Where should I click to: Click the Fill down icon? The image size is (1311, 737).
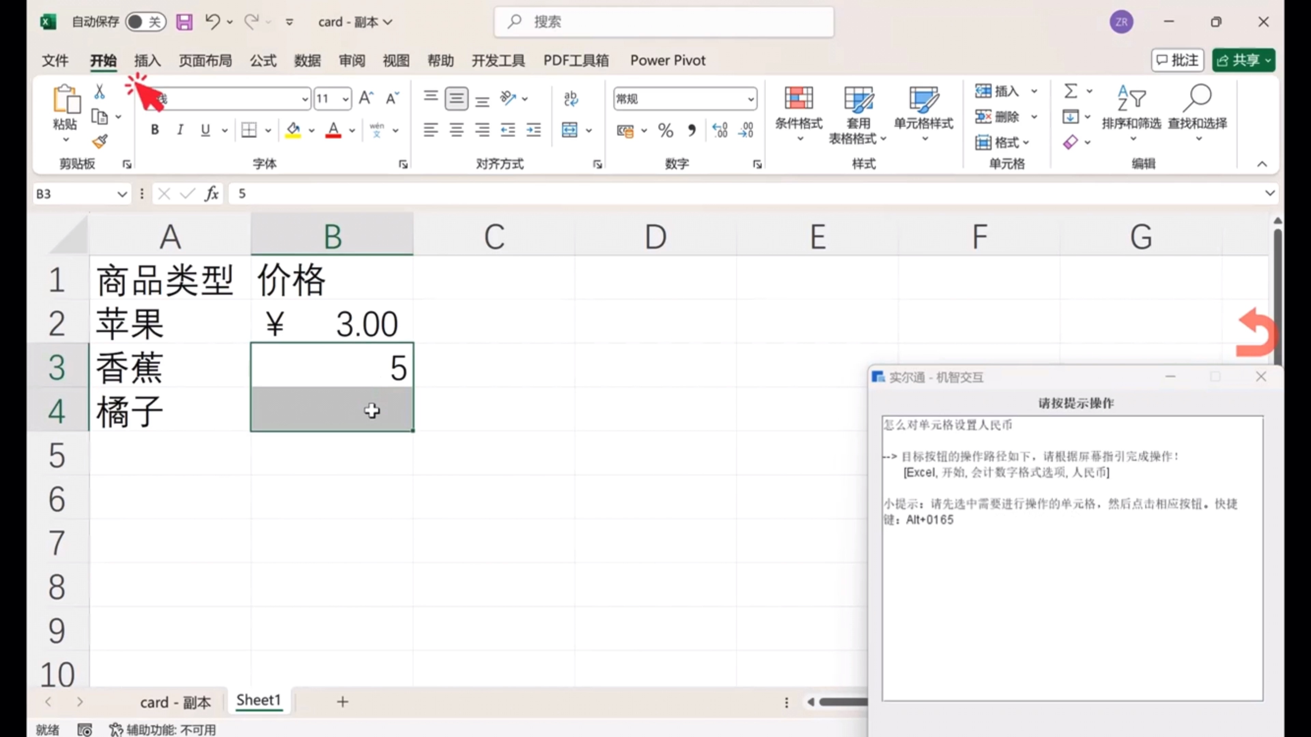[1070, 117]
